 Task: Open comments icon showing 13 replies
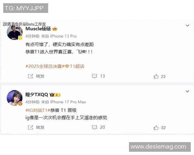tap(94, 76)
